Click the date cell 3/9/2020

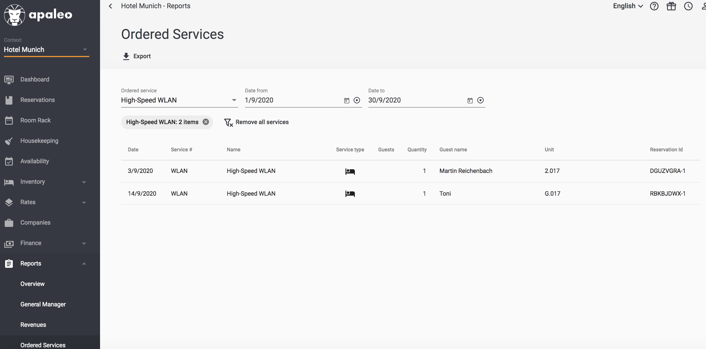(140, 171)
